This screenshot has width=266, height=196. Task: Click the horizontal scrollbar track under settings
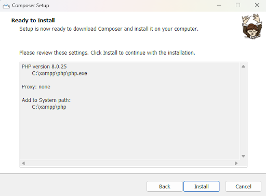coord(130,163)
